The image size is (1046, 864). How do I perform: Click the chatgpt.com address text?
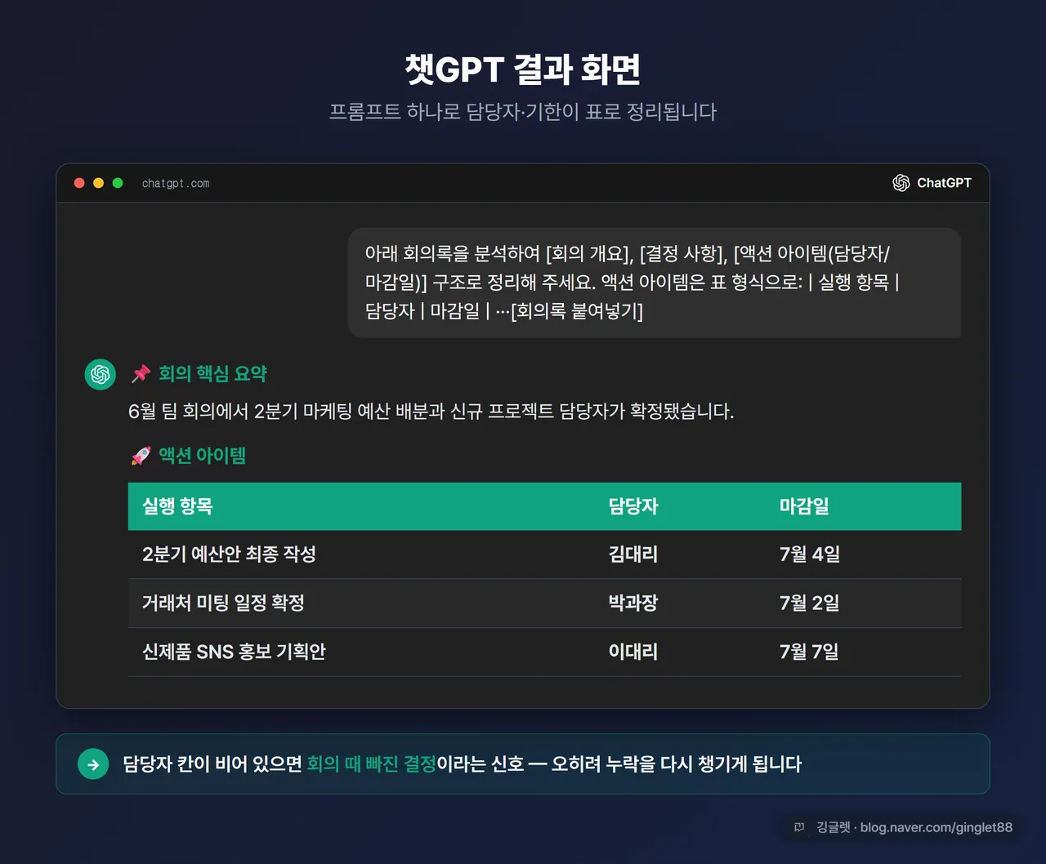tap(176, 184)
